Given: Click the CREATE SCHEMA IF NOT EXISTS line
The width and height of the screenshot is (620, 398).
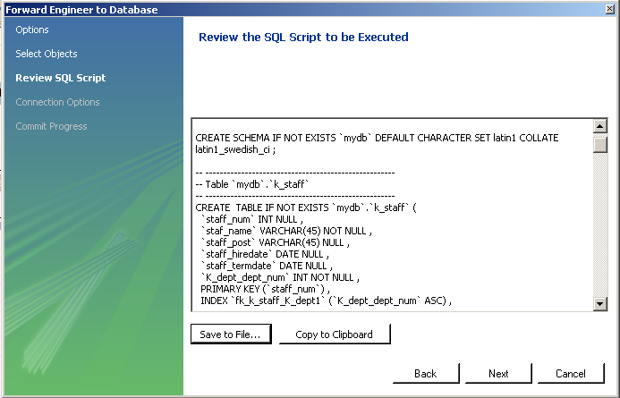Looking at the screenshot, I should (377, 138).
